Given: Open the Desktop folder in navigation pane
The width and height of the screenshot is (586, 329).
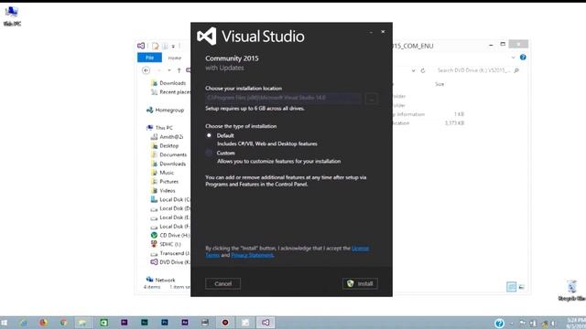Looking at the screenshot, I should pyautogui.click(x=165, y=145).
